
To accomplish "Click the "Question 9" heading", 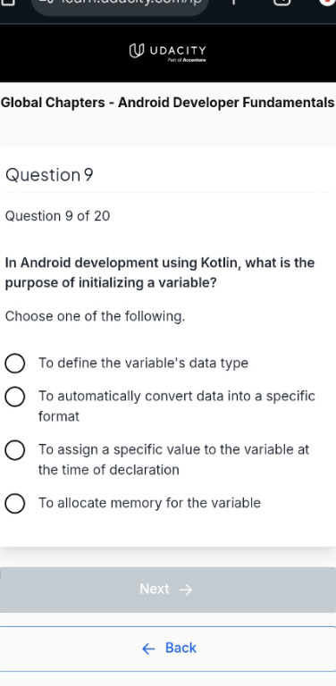I will click(x=49, y=175).
